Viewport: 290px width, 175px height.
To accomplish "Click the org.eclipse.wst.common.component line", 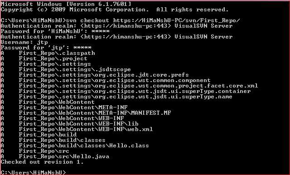I will [106, 80].
